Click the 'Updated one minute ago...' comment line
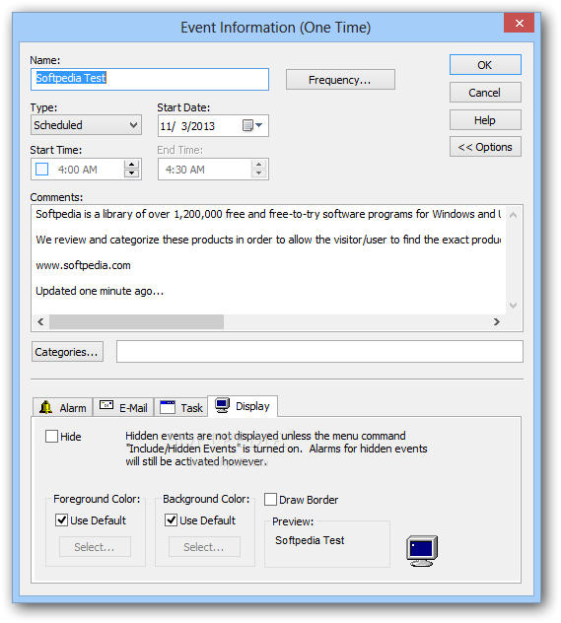This screenshot has height=623, width=561. click(100, 291)
